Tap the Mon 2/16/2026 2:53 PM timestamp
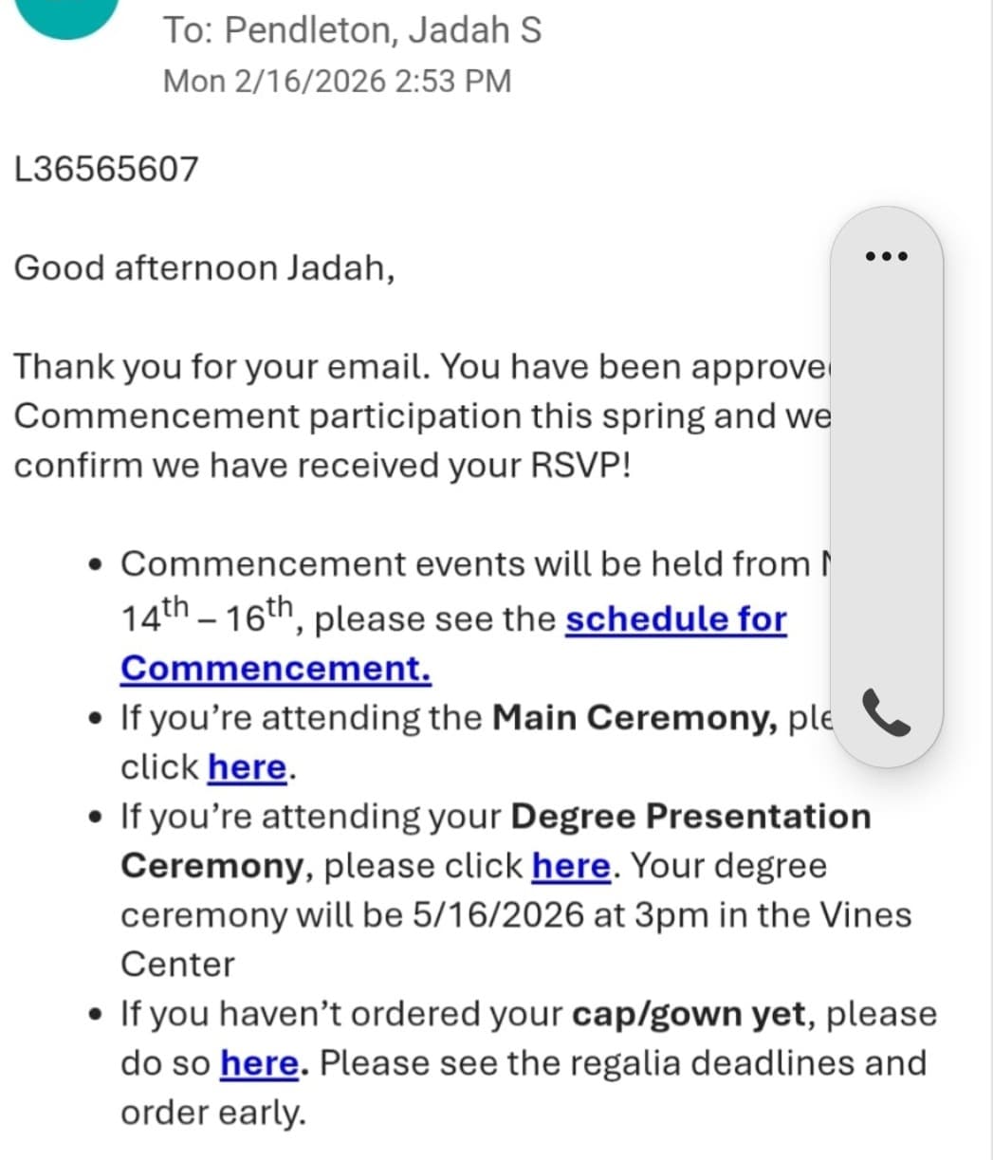 (x=338, y=81)
